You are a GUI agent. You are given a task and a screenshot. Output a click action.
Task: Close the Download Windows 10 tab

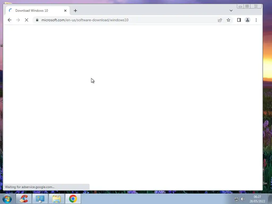65,11
